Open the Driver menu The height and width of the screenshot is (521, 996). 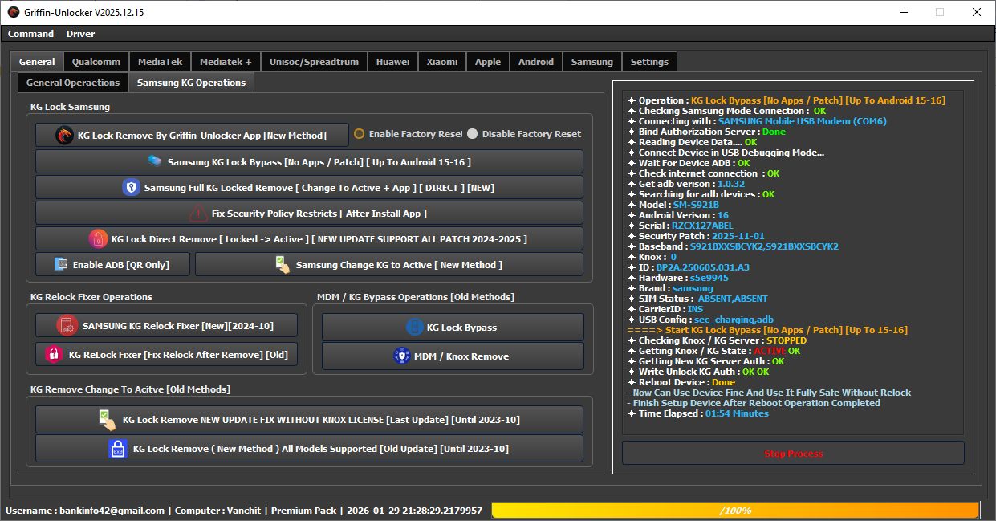tap(80, 34)
